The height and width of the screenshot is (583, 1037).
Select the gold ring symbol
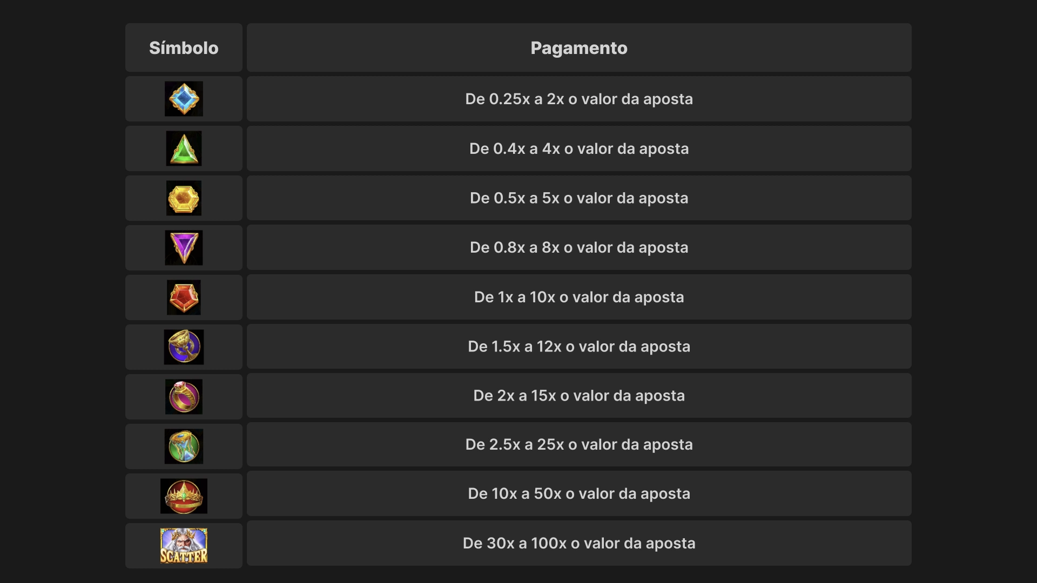184,397
